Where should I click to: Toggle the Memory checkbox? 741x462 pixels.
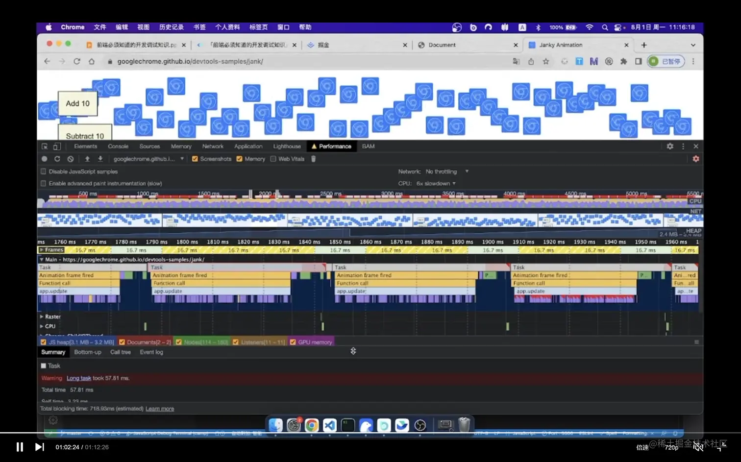[x=239, y=159]
